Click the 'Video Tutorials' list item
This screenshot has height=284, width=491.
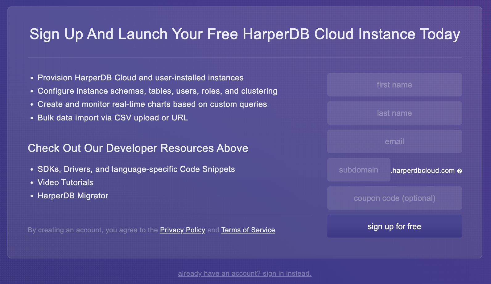65,182
